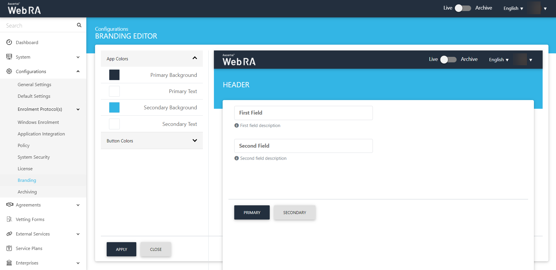Pick the Secondary Text color swatch
The height and width of the screenshot is (270, 556).
[114, 124]
